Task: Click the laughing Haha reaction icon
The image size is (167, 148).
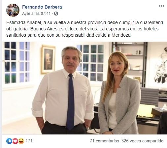Action: [21, 141]
